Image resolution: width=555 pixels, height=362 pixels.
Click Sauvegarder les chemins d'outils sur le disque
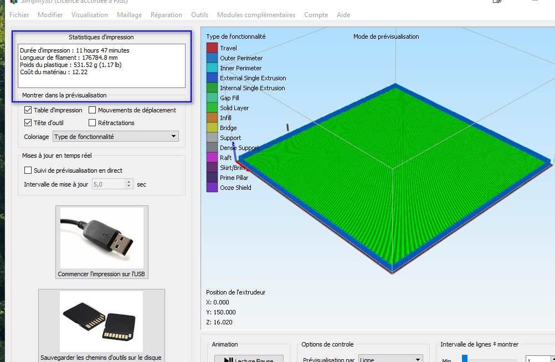tap(101, 325)
